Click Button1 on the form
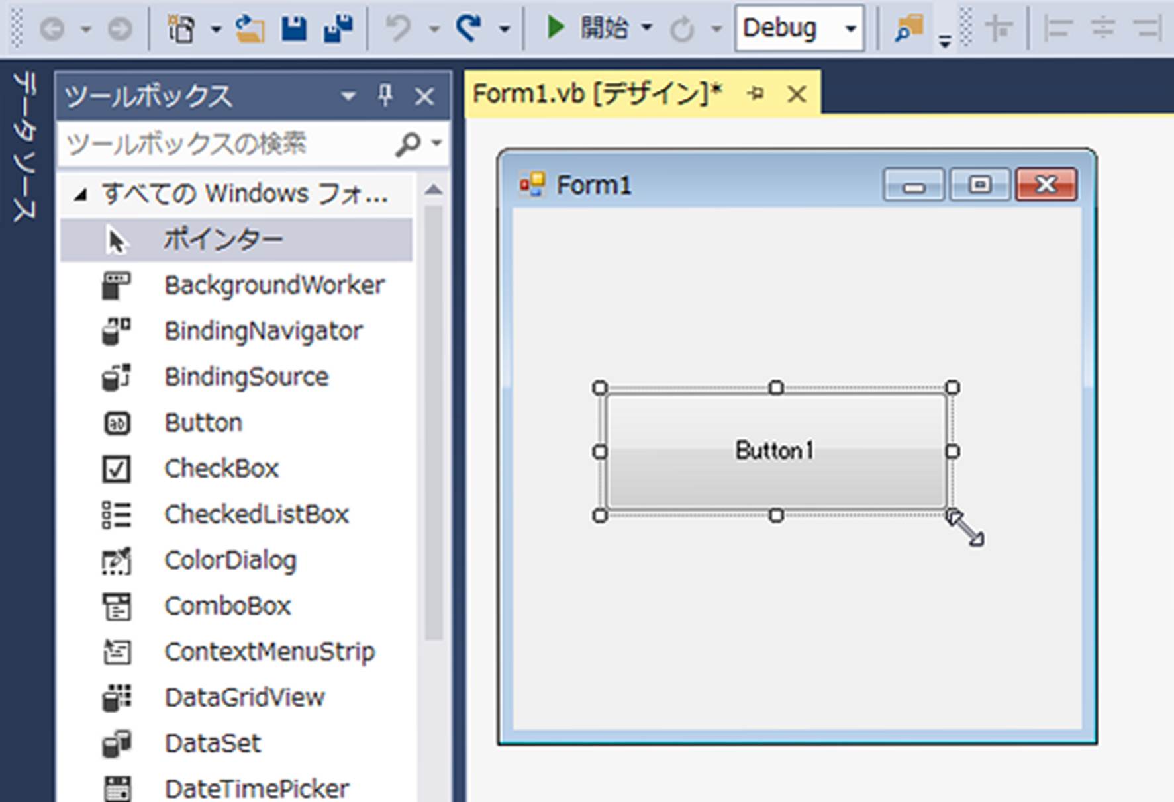Viewport: 1174px width, 802px height. (775, 451)
